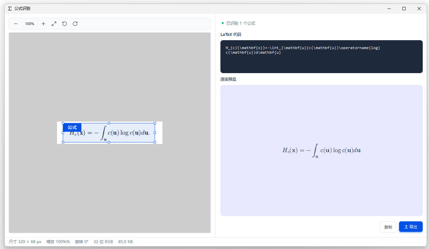Click the 已识别 1 个公式 status text
The height and width of the screenshot is (249, 429).
[241, 23]
